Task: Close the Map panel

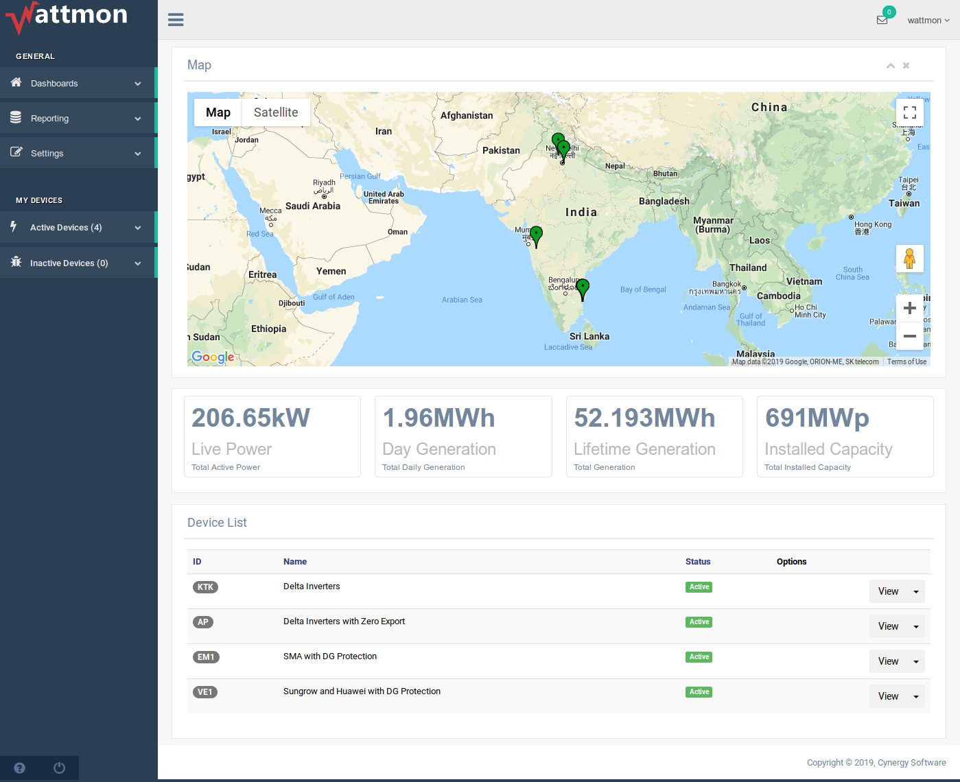Action: coord(906,66)
